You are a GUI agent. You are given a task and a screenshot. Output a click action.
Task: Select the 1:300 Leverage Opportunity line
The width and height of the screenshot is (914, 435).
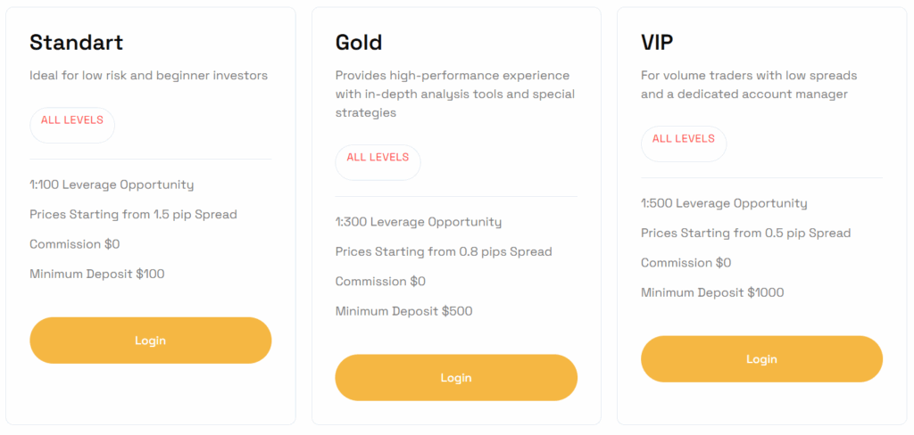pos(419,222)
